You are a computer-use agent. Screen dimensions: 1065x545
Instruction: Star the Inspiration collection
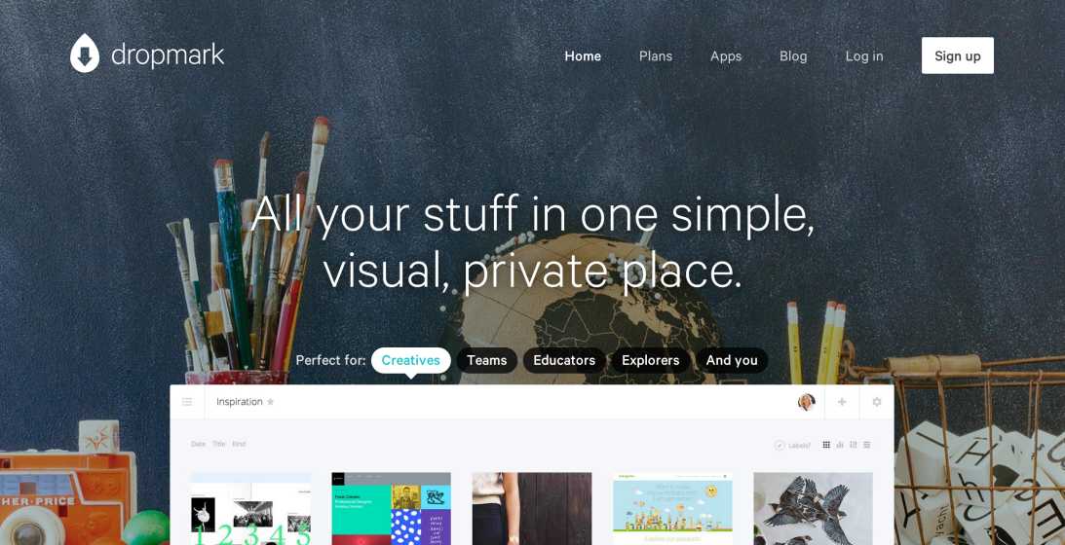(x=270, y=402)
